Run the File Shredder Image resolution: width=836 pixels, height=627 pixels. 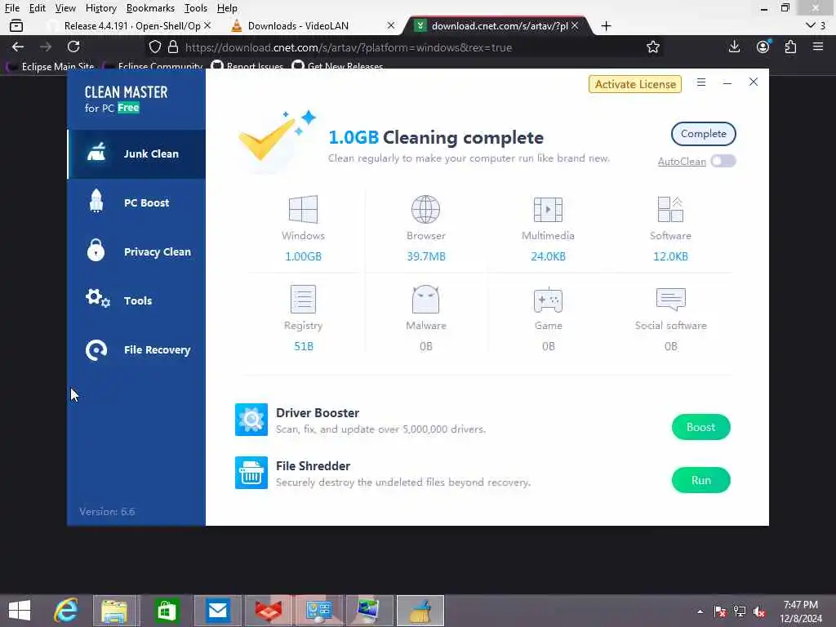(x=700, y=480)
